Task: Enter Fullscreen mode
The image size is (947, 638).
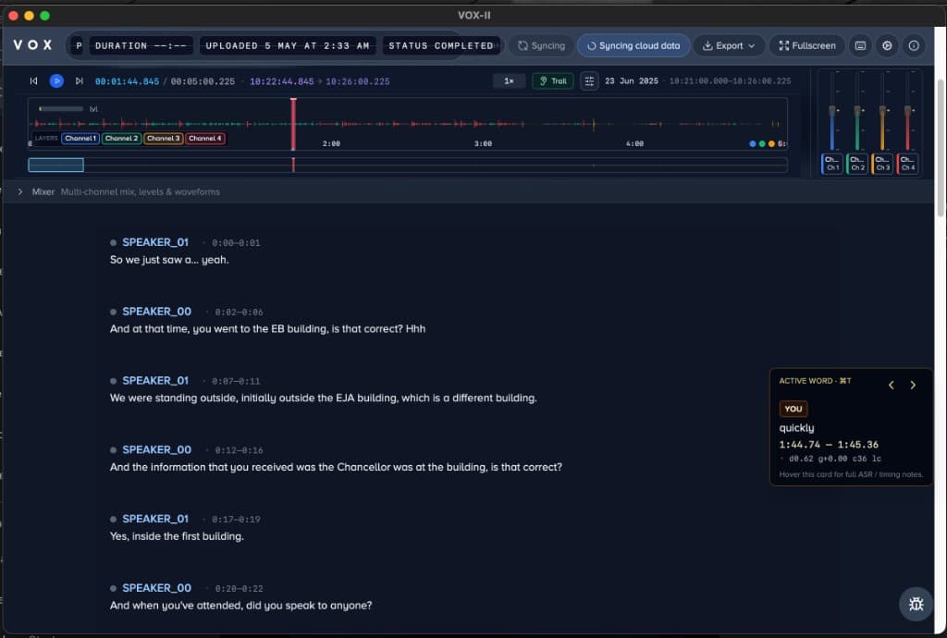Action: point(806,46)
